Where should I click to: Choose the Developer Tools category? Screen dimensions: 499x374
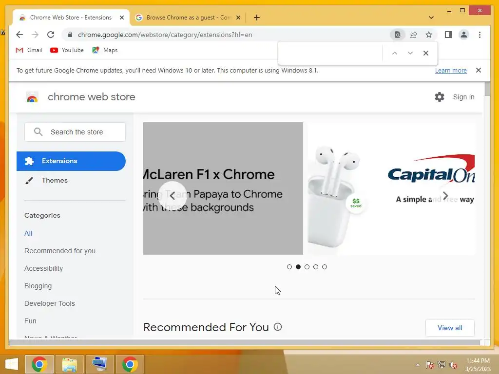coord(50,303)
